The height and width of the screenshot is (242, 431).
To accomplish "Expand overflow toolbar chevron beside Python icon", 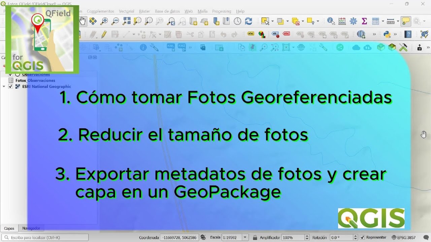I will coord(395,34).
